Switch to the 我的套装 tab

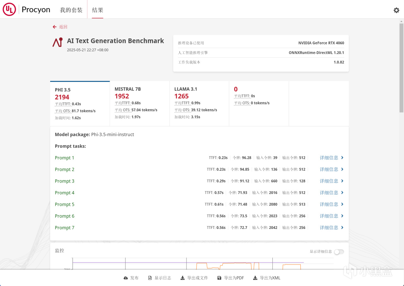click(x=71, y=10)
